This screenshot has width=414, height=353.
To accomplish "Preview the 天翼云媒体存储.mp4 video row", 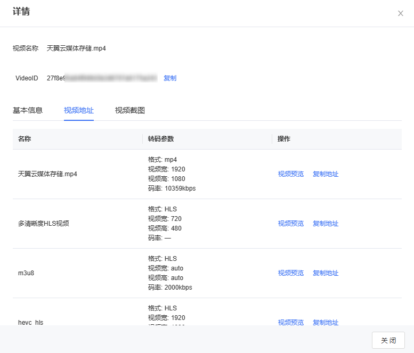I will coord(290,174).
